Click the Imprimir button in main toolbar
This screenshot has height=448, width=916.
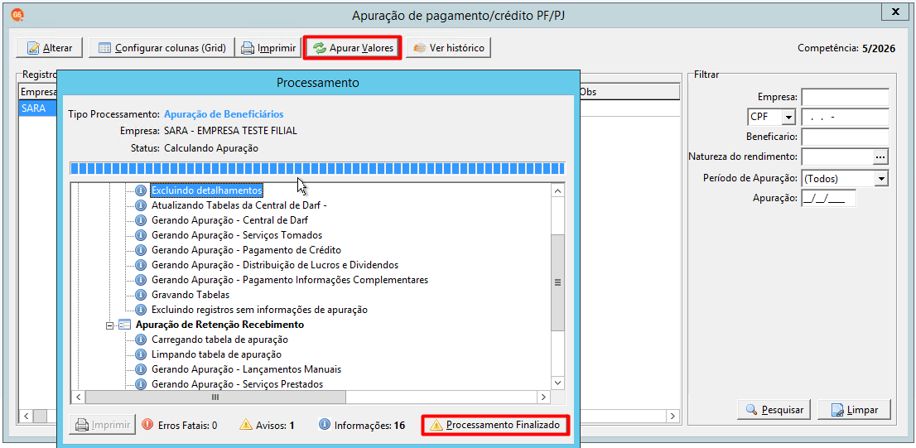(268, 48)
